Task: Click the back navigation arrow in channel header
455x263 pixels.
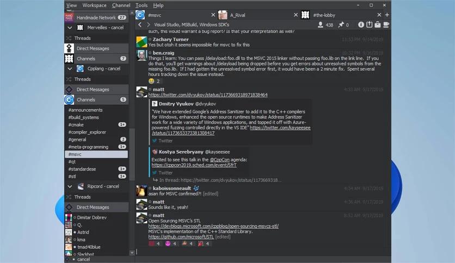Action: coord(140,24)
